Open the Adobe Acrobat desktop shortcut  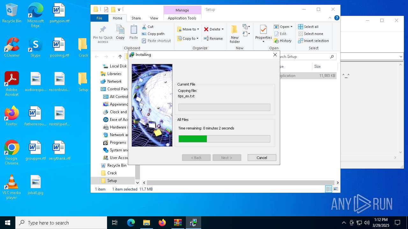point(12,84)
